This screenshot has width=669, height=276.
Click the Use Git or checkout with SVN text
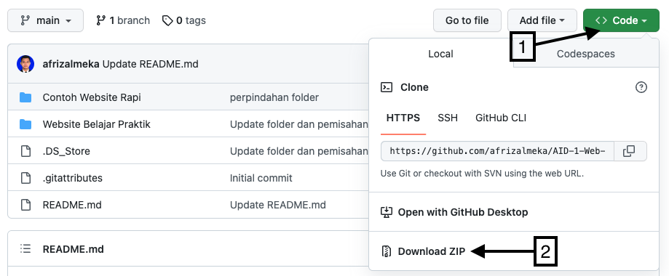(x=482, y=174)
